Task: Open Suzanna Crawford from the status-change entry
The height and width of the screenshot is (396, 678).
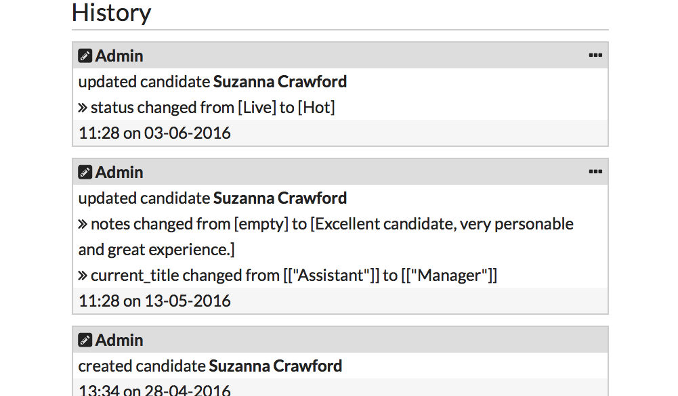Action: 280,82
